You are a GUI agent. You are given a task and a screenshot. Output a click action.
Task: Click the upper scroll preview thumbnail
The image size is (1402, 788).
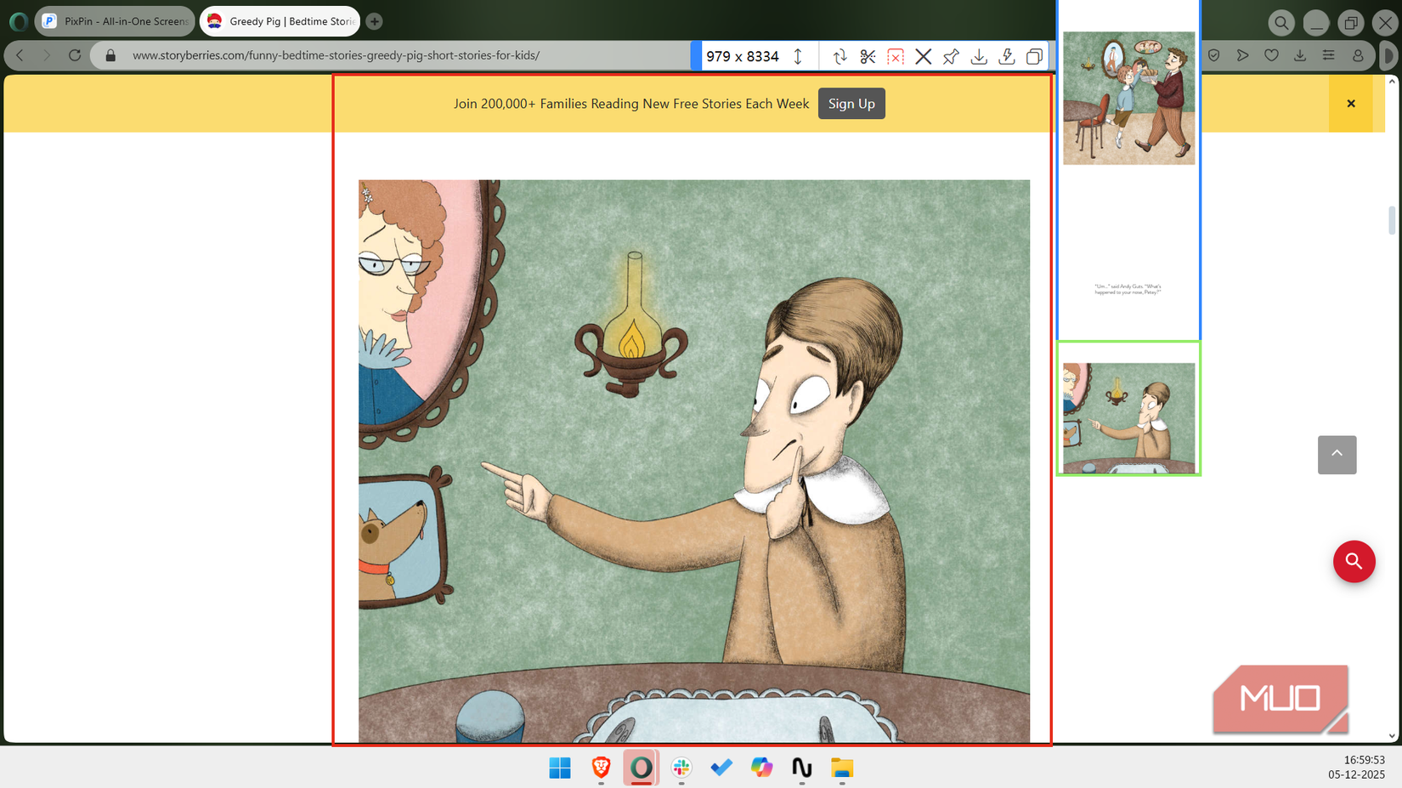[1128, 169]
